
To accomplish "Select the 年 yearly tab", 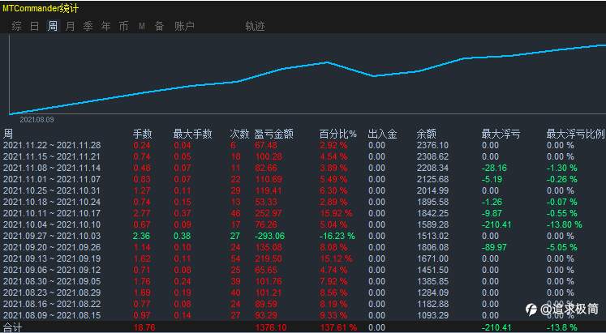I will coord(105,26).
